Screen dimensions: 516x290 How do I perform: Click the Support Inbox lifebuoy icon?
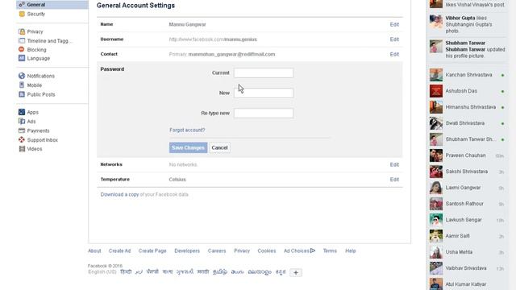click(x=22, y=139)
